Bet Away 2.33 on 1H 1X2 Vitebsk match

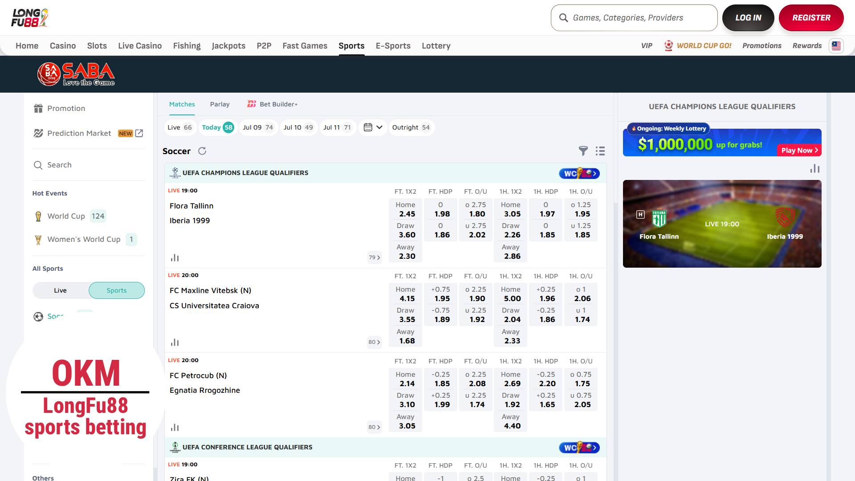point(510,336)
